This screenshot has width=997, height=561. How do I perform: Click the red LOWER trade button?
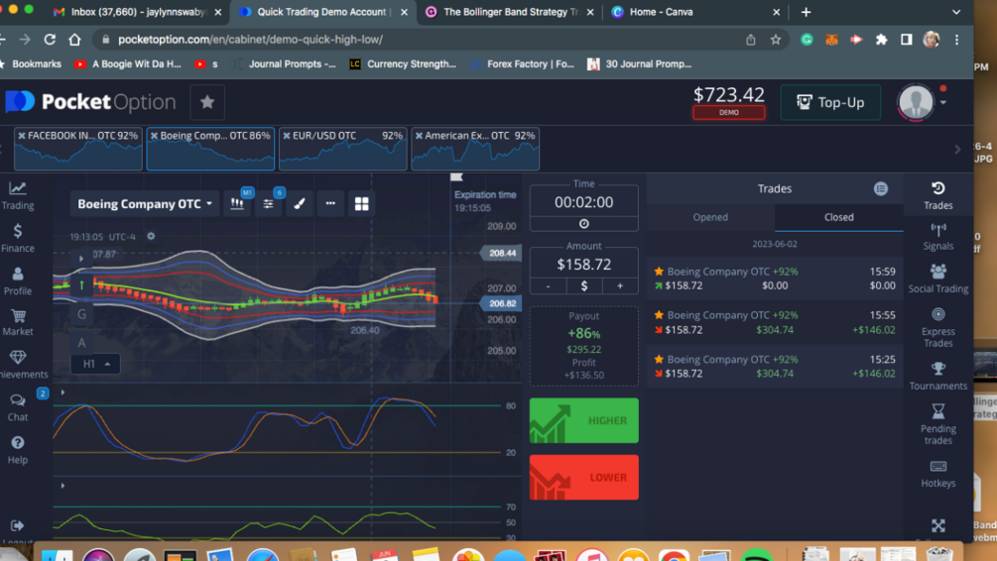click(583, 477)
